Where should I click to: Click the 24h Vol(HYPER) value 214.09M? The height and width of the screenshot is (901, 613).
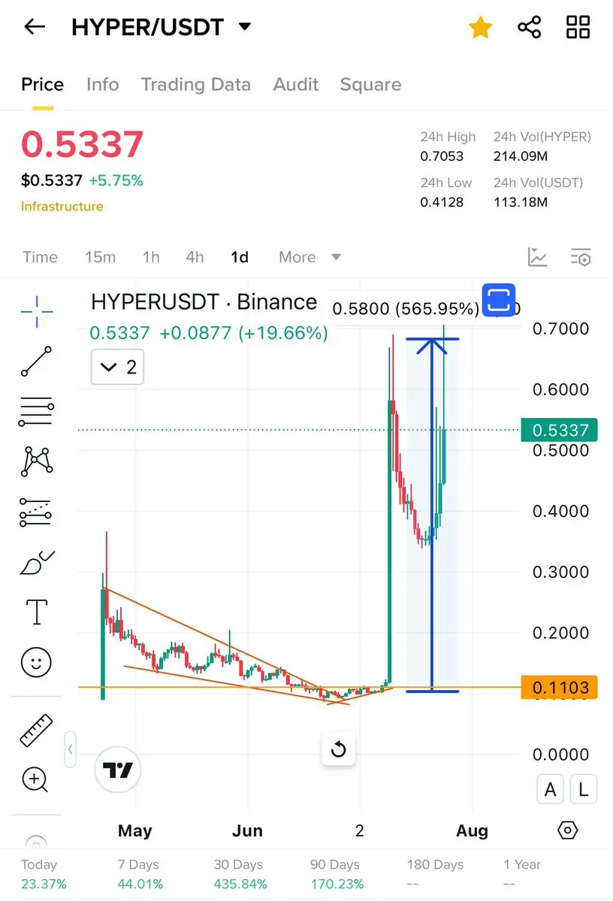521,156
